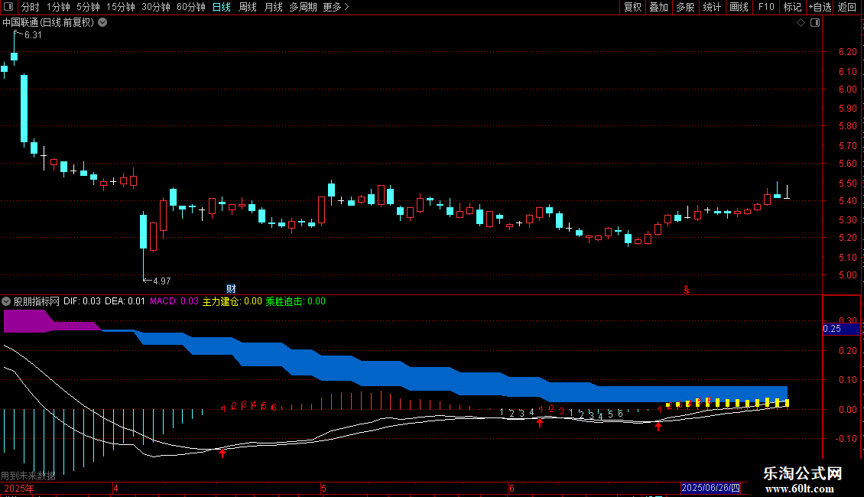The height and width of the screenshot is (497, 864).
Task: Add stock with +自选 button
Action: pos(820,7)
